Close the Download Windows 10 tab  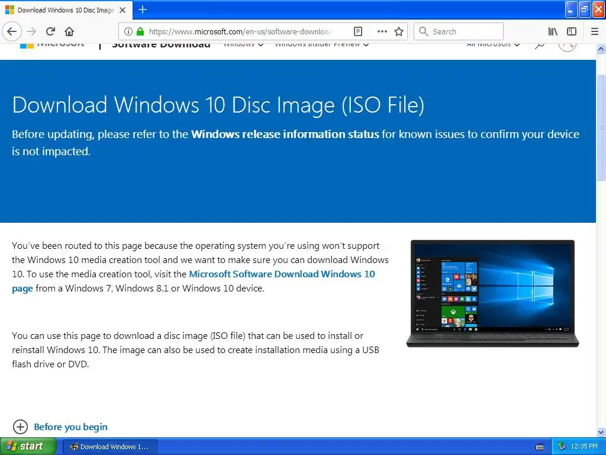coord(123,10)
